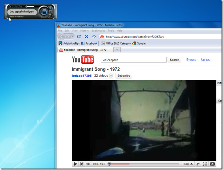Click the seek bar playhead knob
Image resolution: width=223 pixels, height=170 pixels.
(109, 164)
